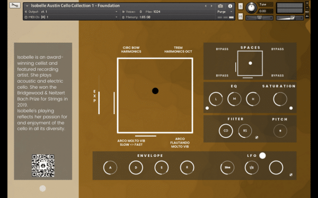Click the Pitch knob

tap(280, 131)
